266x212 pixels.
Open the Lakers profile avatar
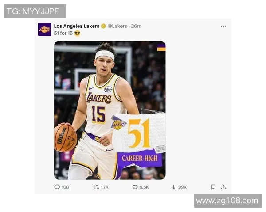click(x=44, y=29)
